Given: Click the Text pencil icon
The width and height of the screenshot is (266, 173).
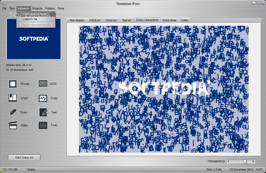Looking at the screenshot, I should tap(43, 112).
